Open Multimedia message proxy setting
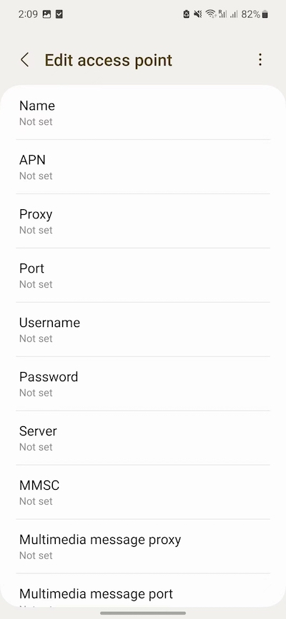The width and height of the screenshot is (286, 619). 143,546
